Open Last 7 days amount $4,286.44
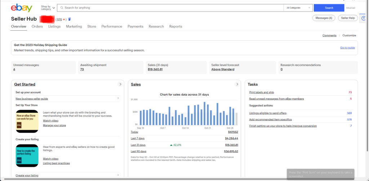The height and width of the screenshot is (181, 369). click(x=232, y=138)
